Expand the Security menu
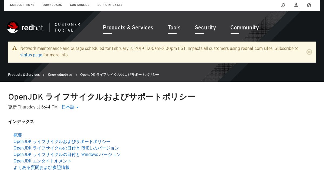Image resolution: width=324 pixels, height=170 pixels. [x=205, y=28]
